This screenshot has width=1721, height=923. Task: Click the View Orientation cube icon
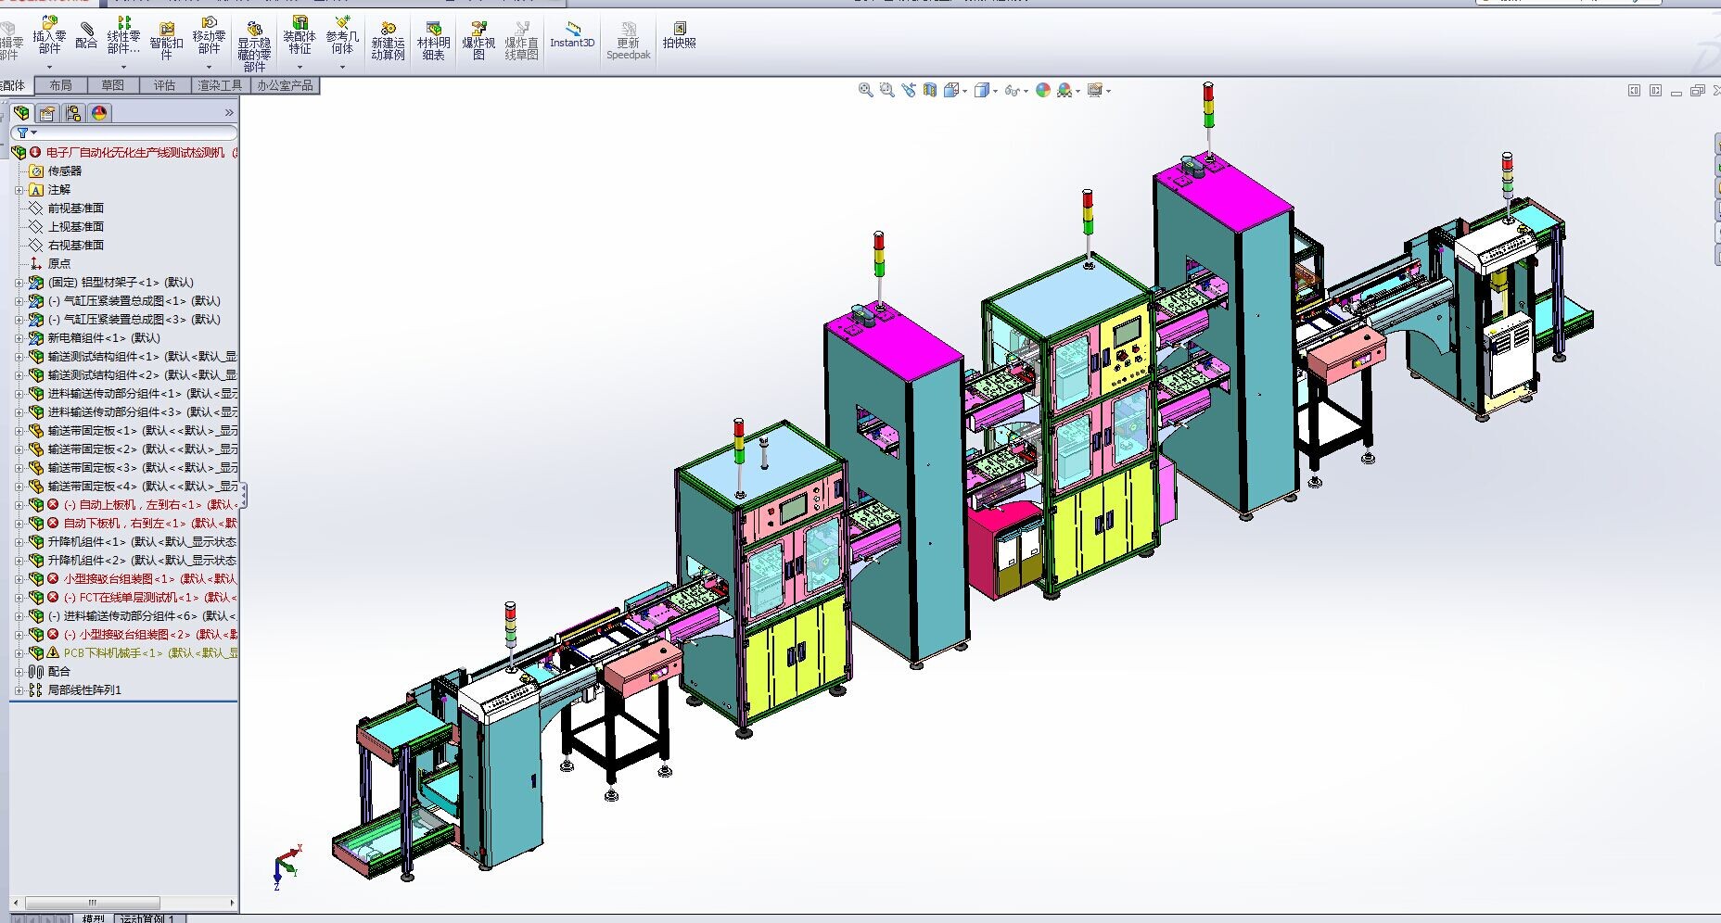point(951,90)
